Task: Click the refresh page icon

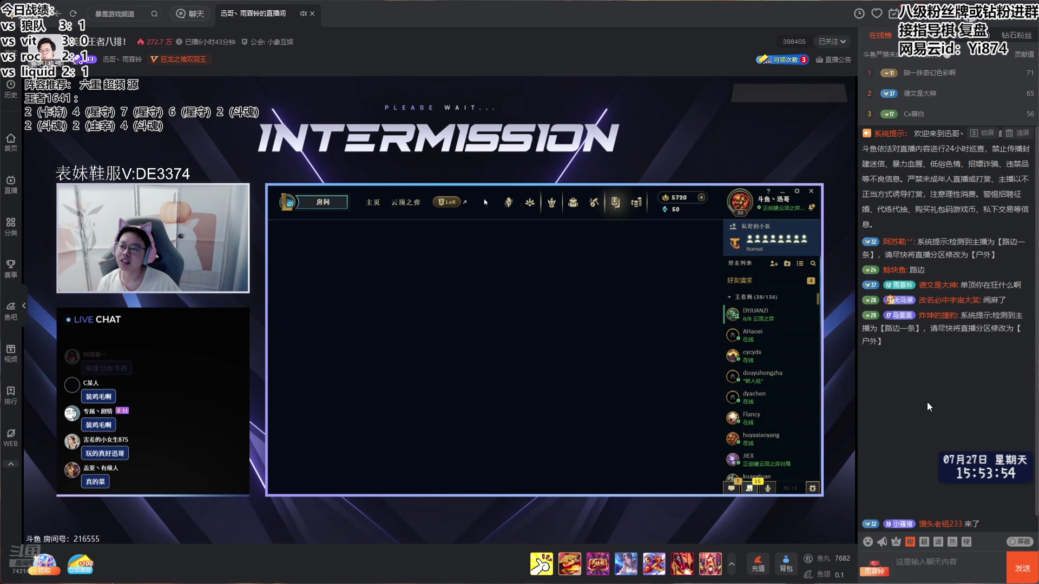Action: [x=73, y=14]
